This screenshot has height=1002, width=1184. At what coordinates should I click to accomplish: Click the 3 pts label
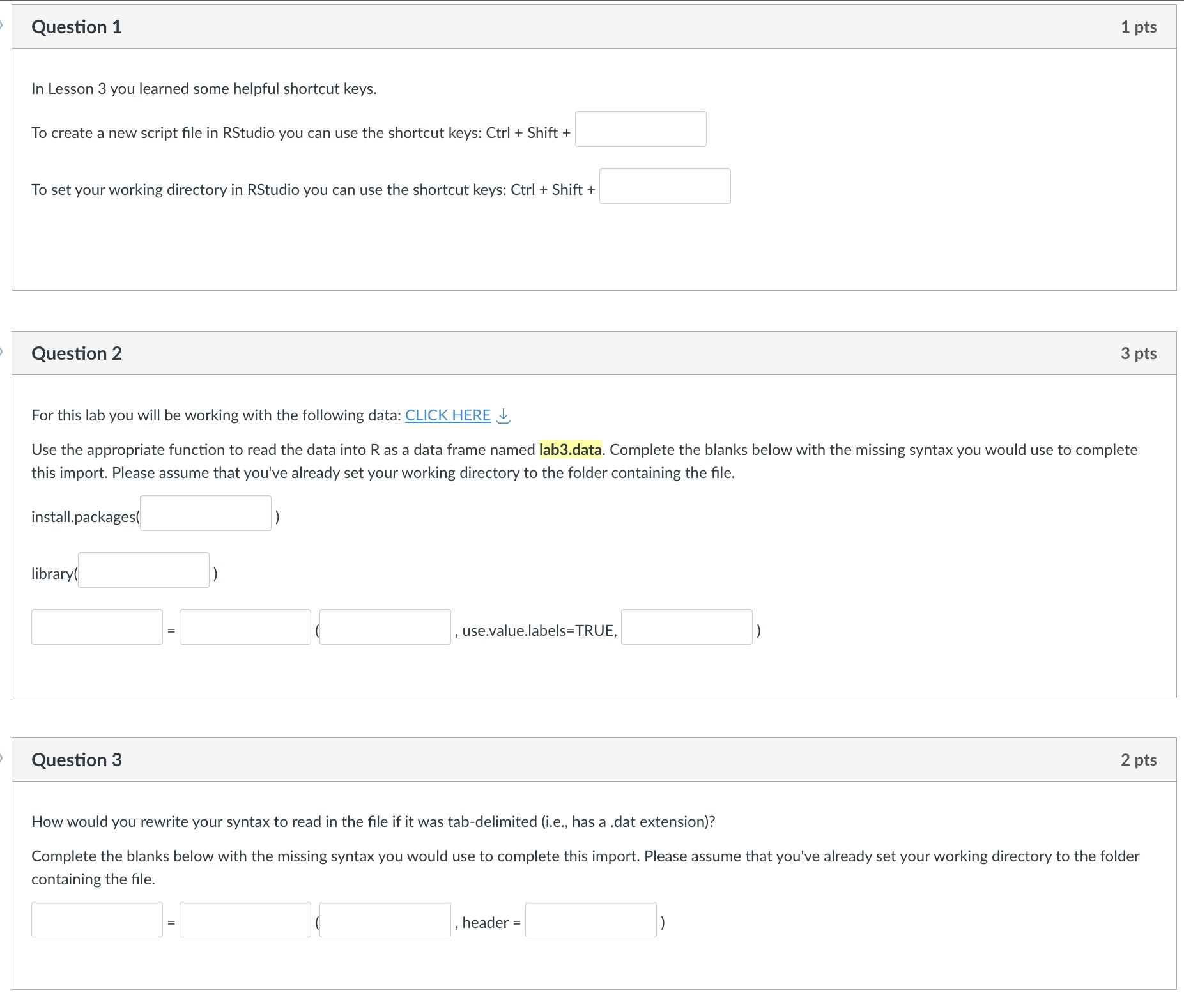(x=1138, y=353)
